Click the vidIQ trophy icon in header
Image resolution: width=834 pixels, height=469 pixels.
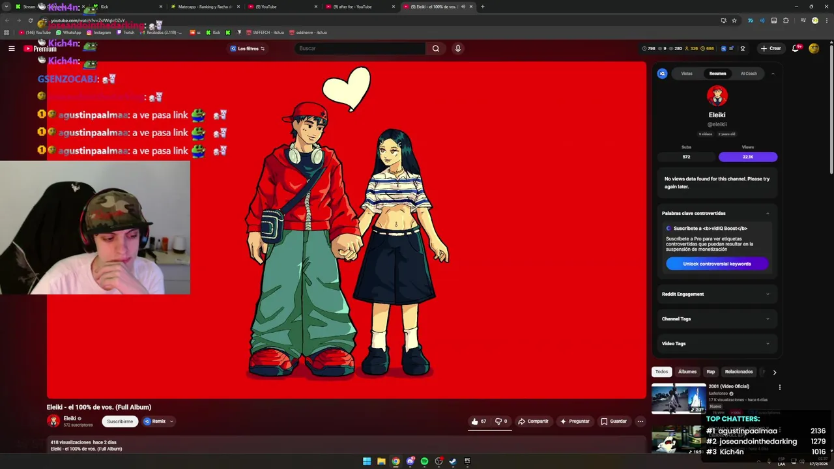tap(743, 48)
